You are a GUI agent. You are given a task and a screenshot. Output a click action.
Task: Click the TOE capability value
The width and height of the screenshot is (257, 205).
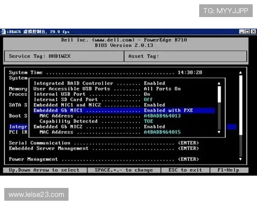click(x=148, y=121)
